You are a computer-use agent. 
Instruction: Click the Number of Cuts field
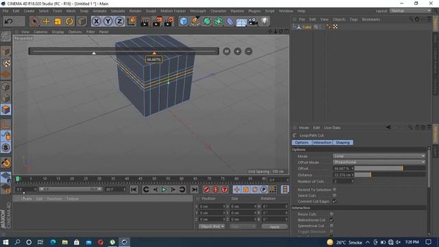pyautogui.click(x=344, y=181)
